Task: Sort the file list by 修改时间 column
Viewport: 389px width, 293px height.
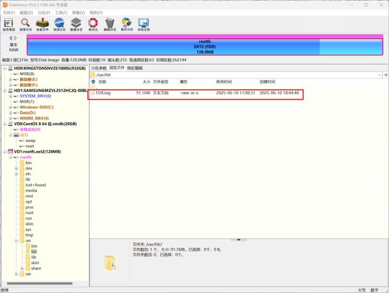Action: pos(224,82)
